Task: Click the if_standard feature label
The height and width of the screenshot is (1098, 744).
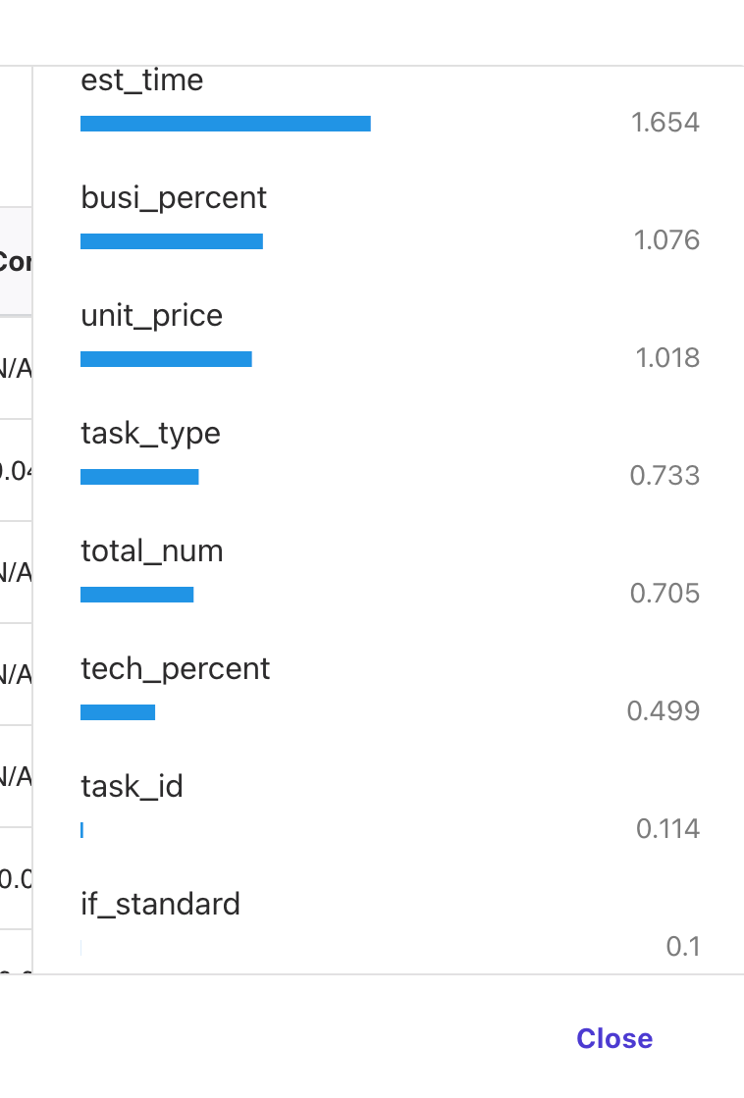Action: pyautogui.click(x=160, y=904)
